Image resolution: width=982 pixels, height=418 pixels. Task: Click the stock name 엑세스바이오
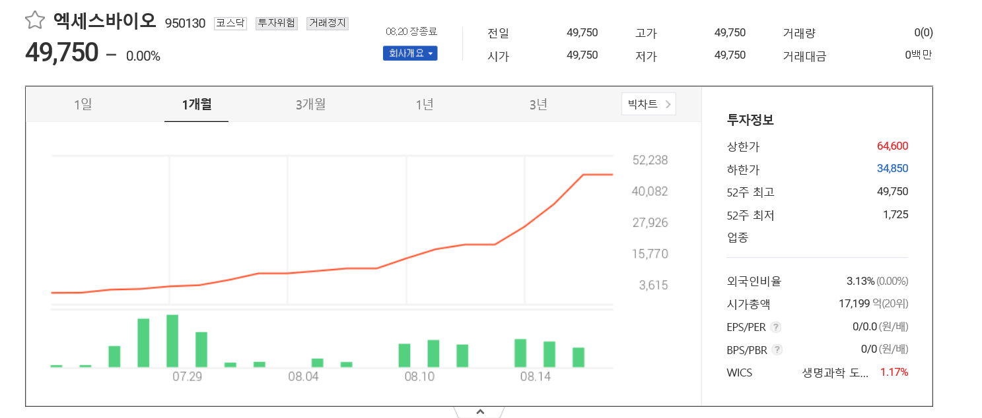click(106, 21)
